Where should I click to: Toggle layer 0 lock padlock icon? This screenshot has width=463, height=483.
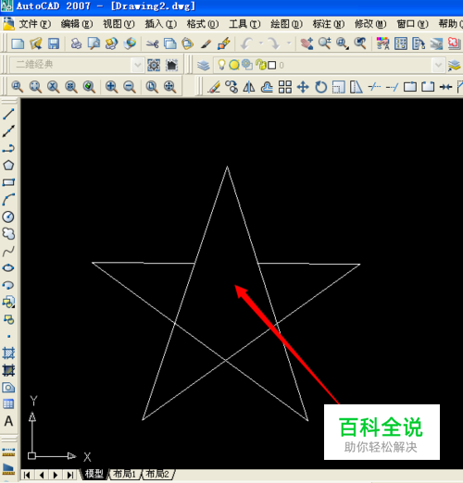pos(261,65)
